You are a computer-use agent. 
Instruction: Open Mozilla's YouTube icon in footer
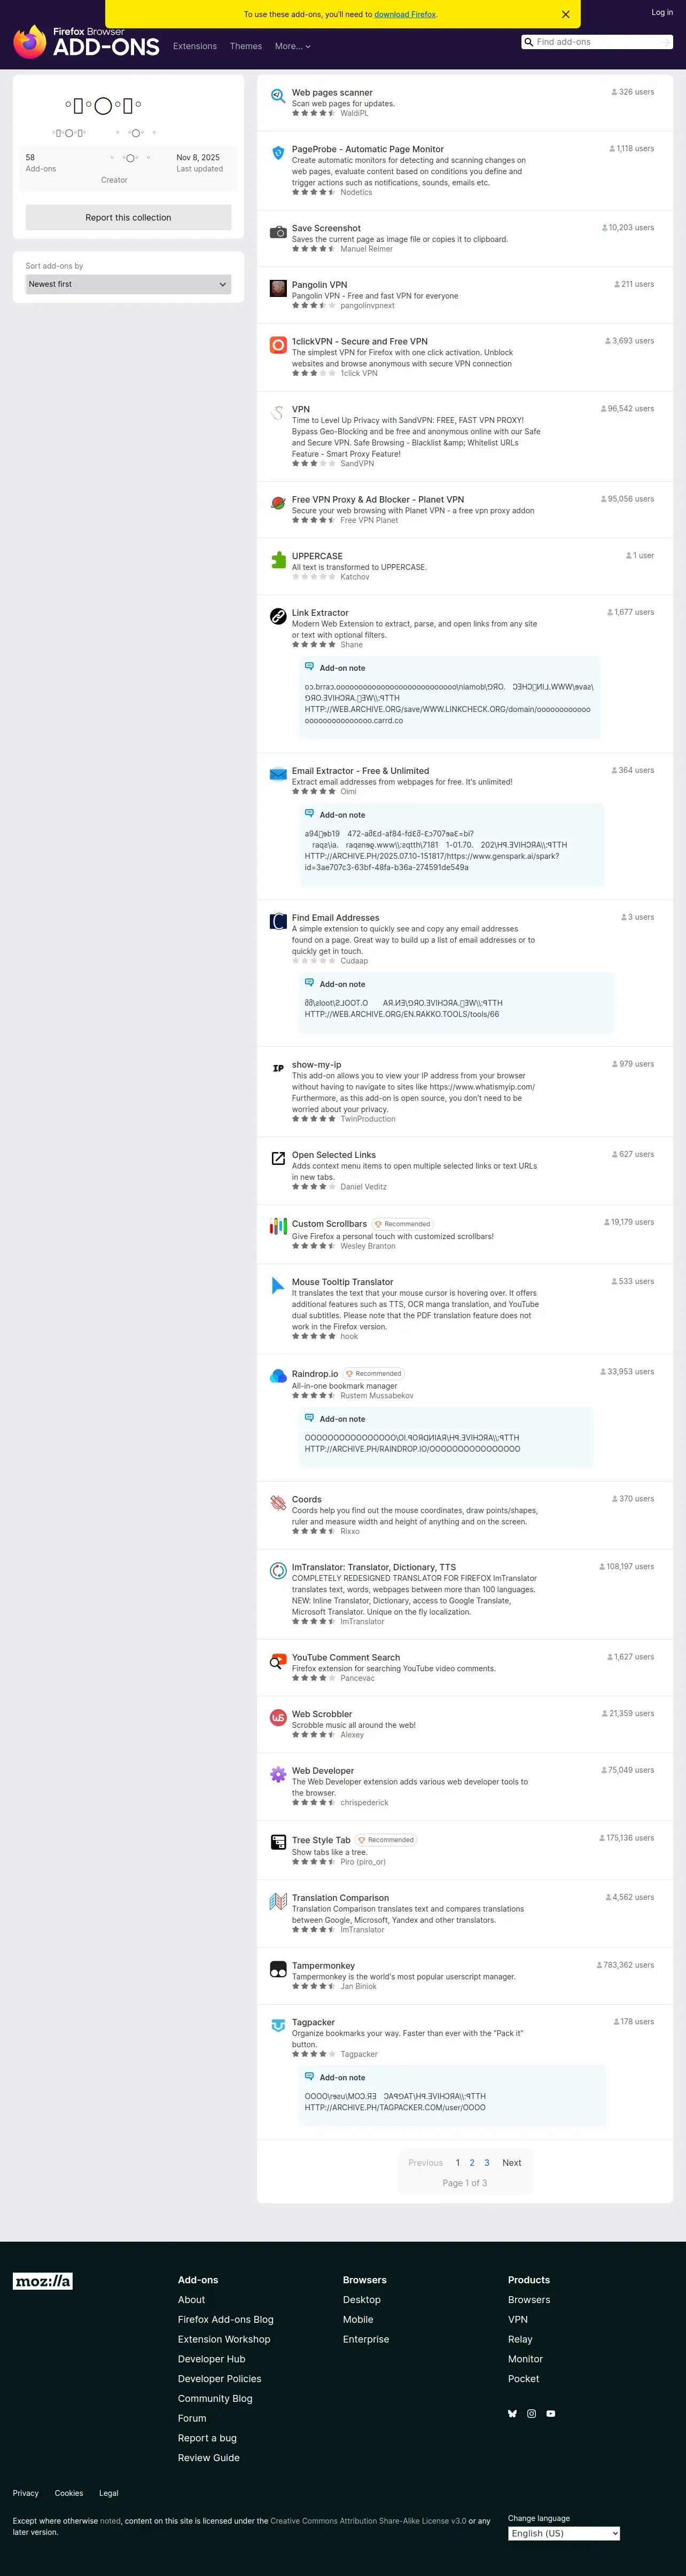tap(550, 2413)
